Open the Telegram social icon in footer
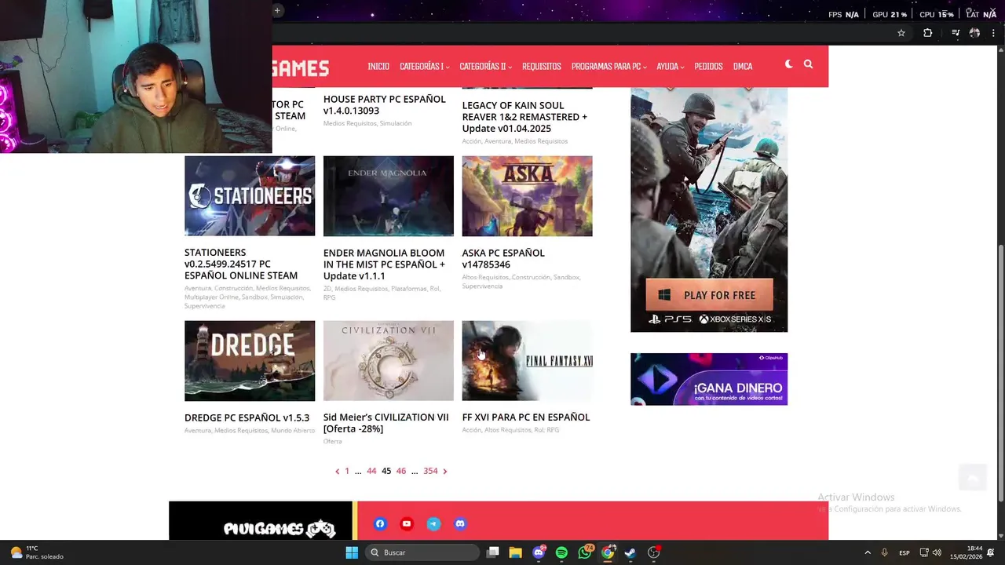 433,523
